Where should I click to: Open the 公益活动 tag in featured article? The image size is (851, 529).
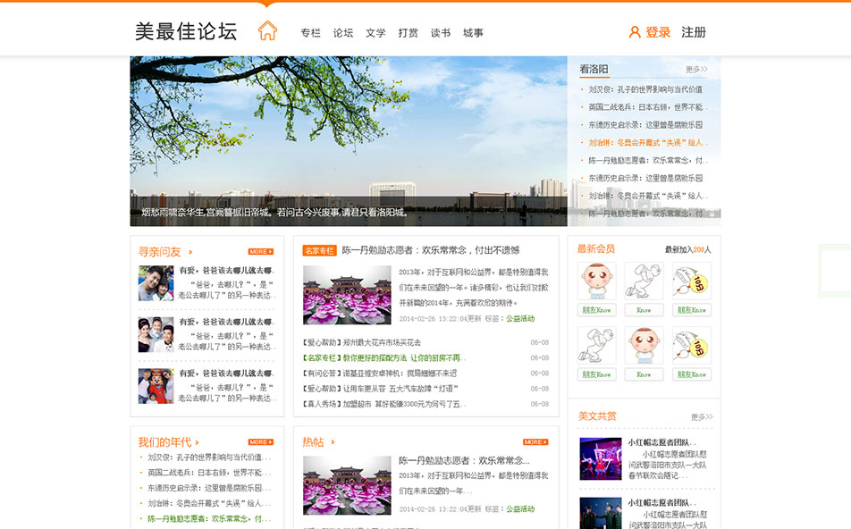[x=520, y=319]
